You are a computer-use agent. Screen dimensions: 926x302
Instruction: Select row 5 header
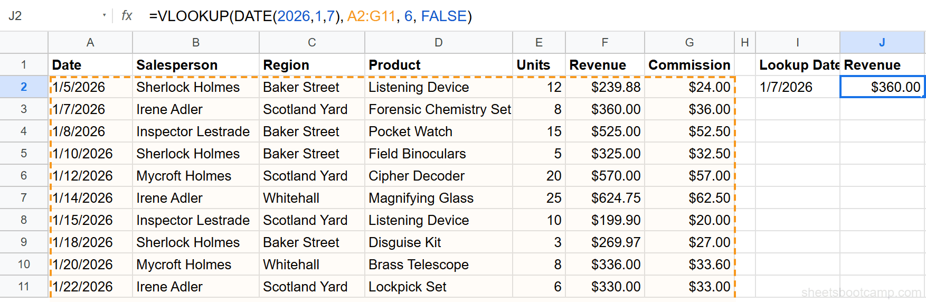(x=24, y=154)
